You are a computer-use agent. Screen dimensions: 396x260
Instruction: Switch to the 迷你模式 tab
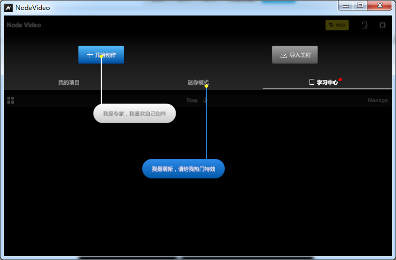coord(198,83)
